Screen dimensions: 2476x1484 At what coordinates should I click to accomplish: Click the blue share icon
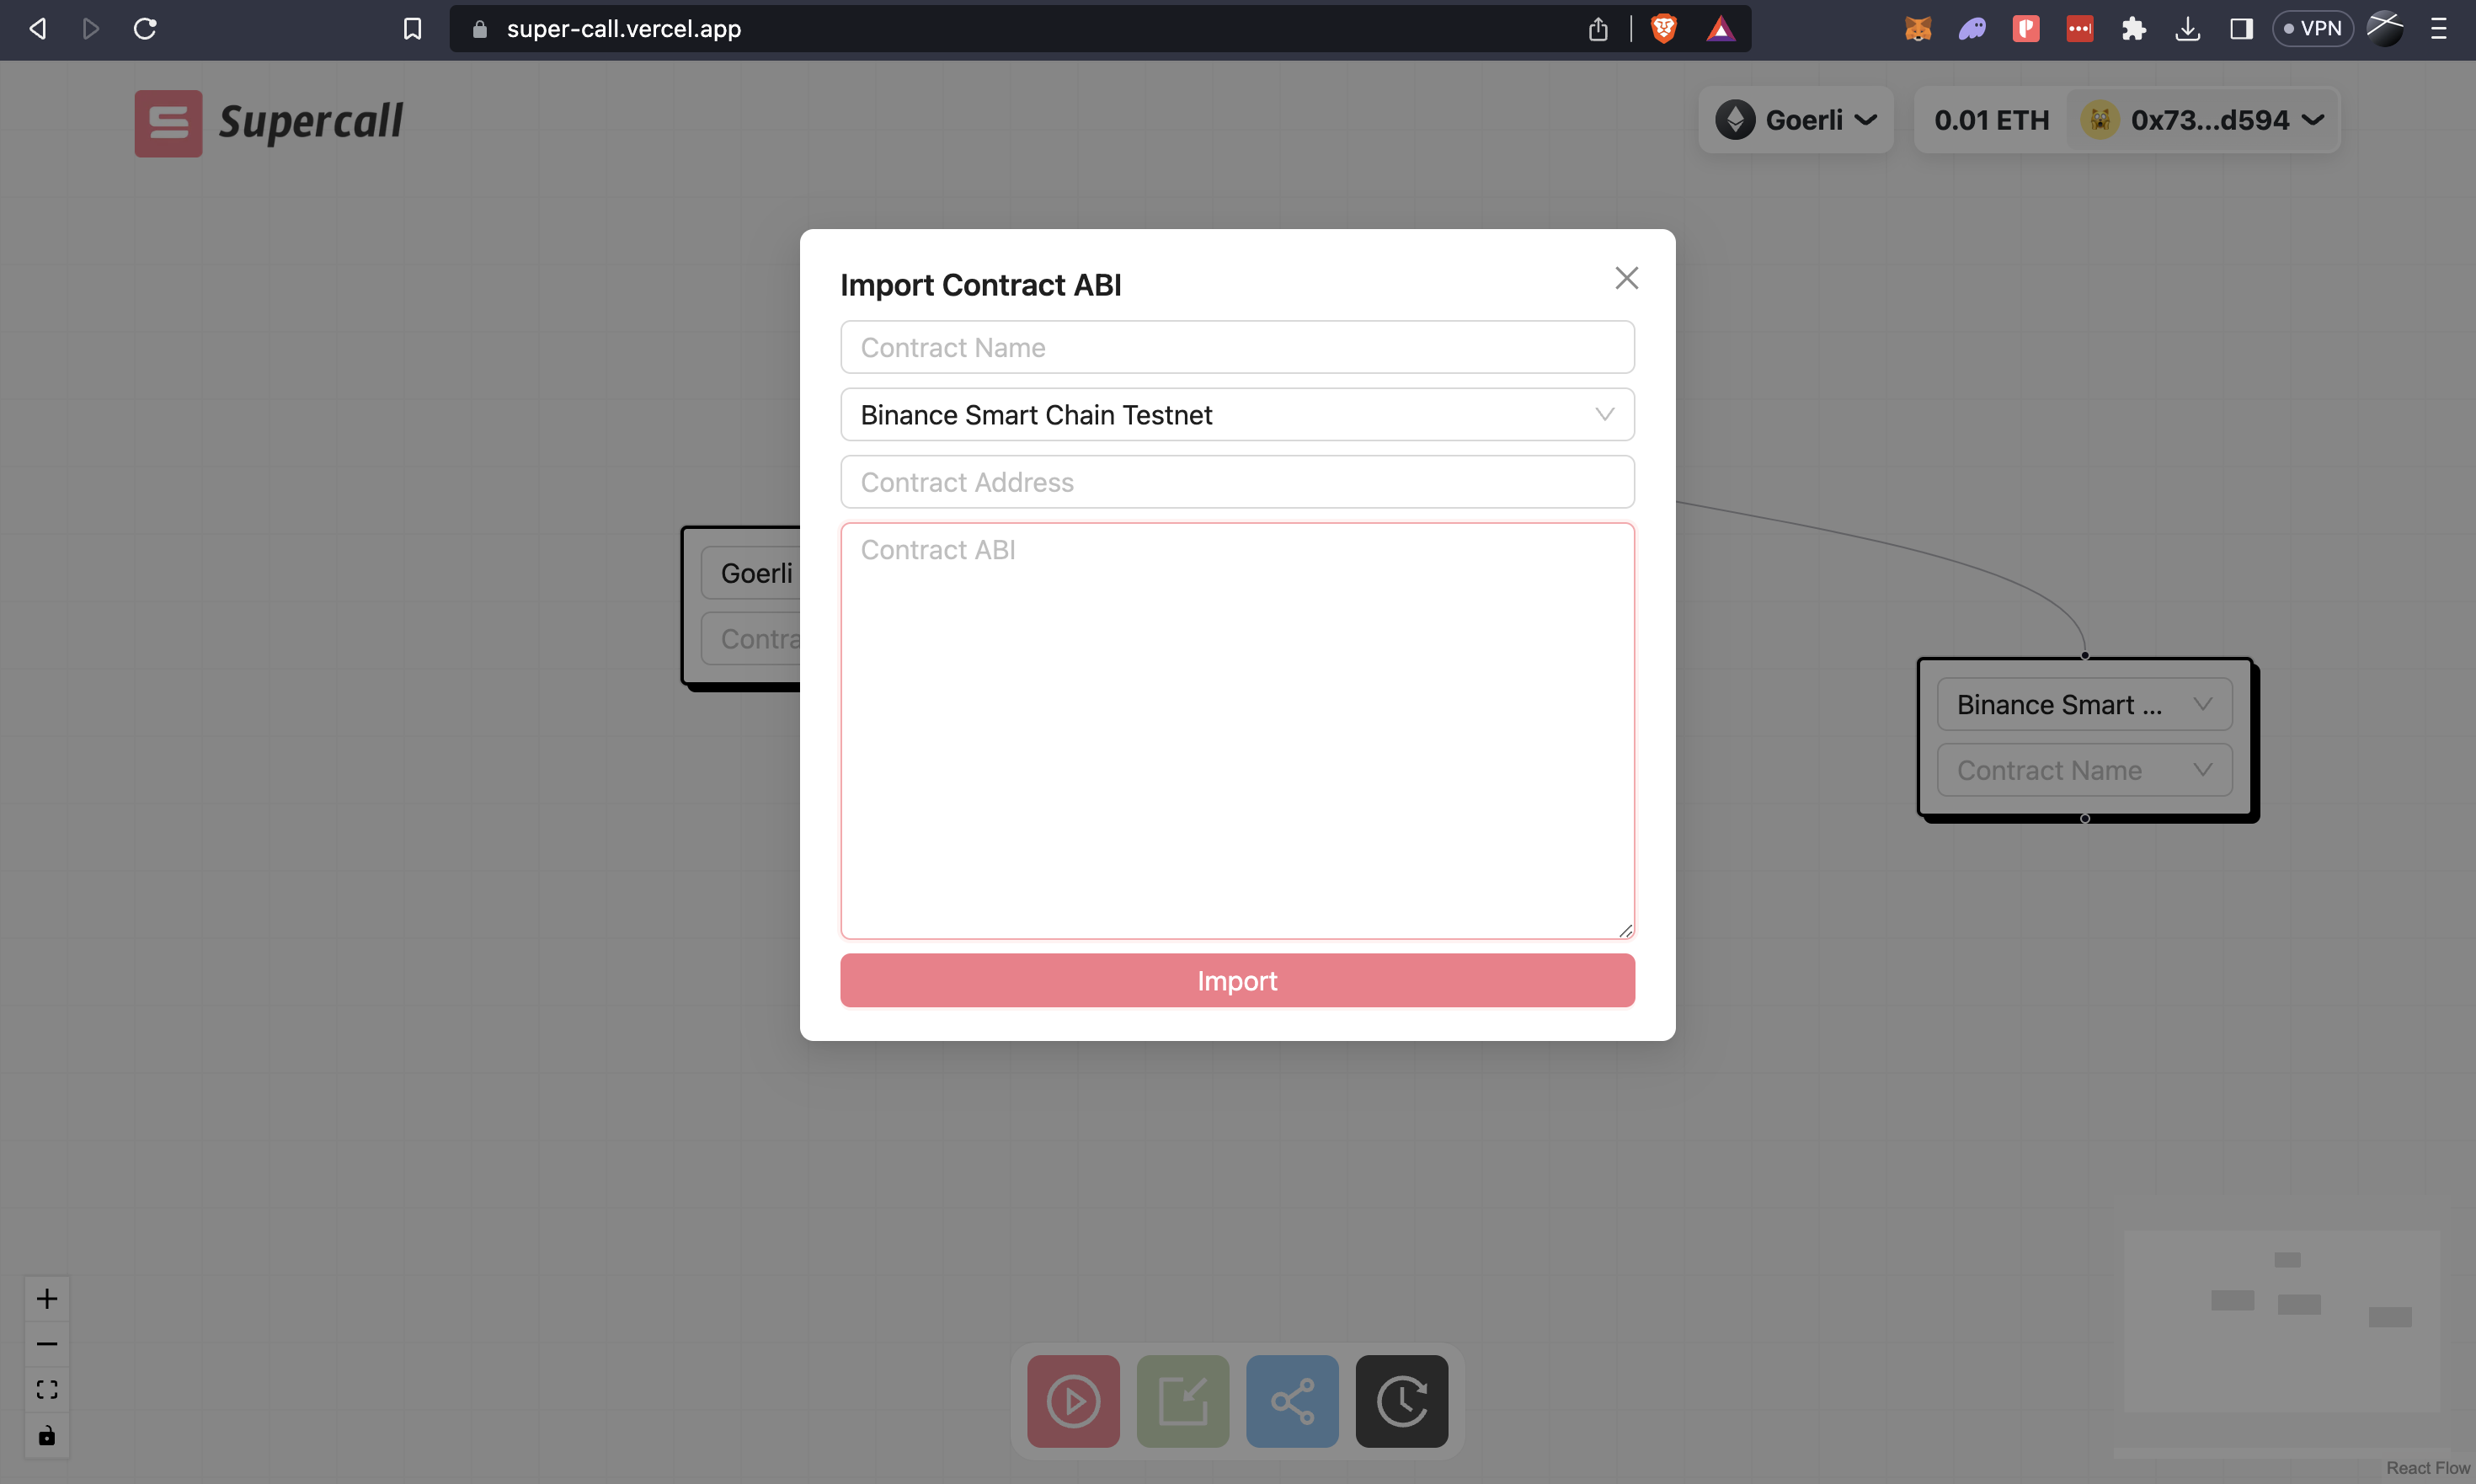pos(1292,1401)
